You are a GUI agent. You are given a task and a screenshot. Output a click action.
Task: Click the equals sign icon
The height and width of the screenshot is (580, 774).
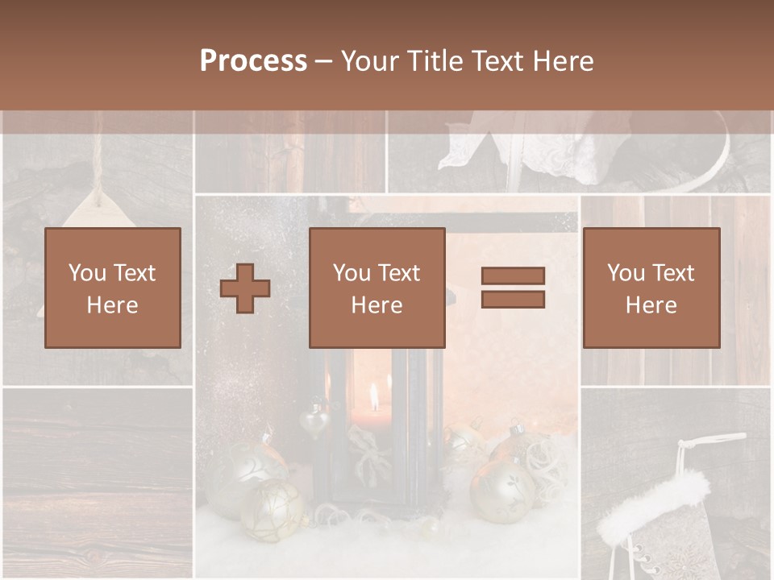point(513,288)
